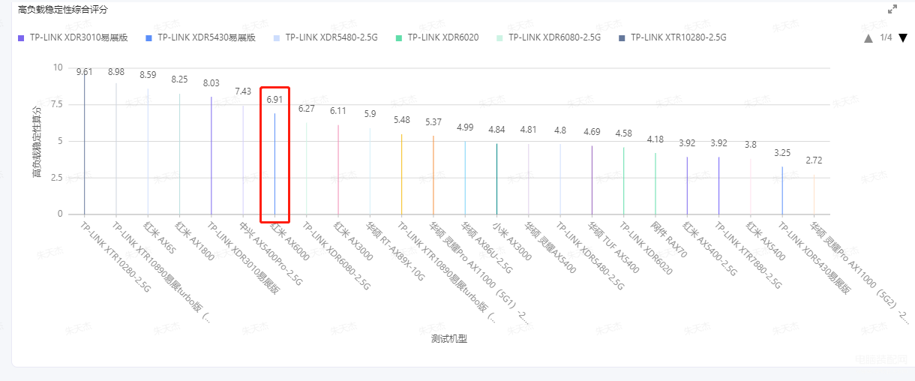Select the teal bar valued 4.84
Image resolution: width=915 pixels, height=381 pixels.
pos(496,179)
